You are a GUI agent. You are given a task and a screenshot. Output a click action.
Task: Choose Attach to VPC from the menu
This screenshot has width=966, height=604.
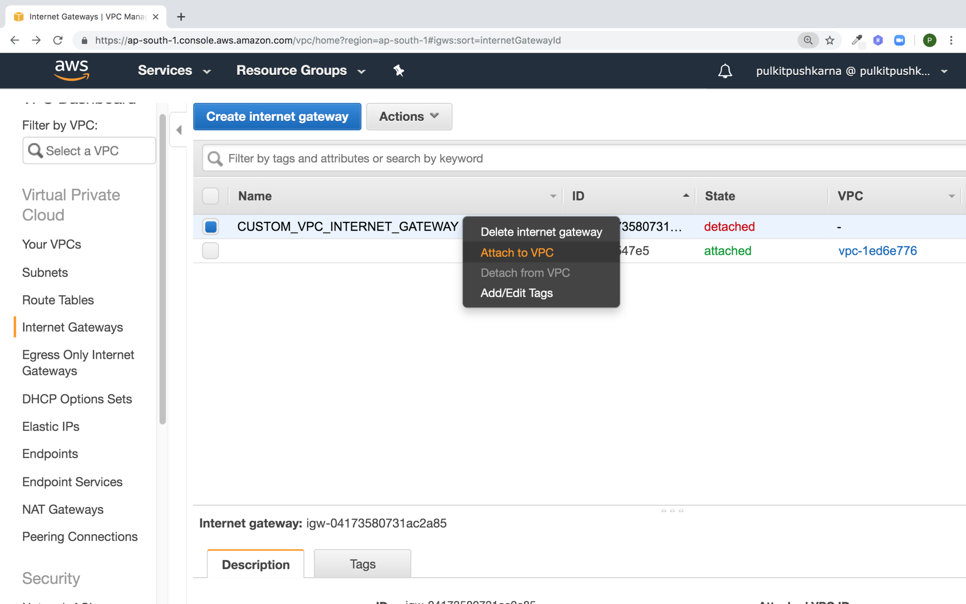[x=517, y=253]
